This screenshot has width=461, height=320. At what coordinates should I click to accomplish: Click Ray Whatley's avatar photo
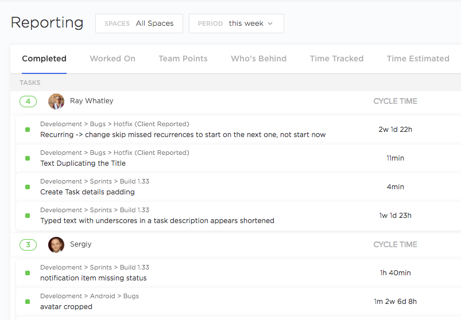pyautogui.click(x=56, y=102)
